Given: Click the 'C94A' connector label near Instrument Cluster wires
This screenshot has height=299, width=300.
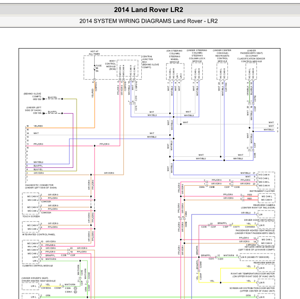Looking at the screenshot, I should coord(202,187).
